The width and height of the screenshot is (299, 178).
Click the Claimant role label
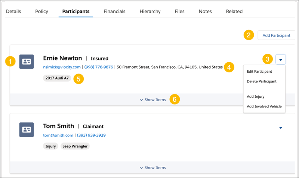[93, 127]
